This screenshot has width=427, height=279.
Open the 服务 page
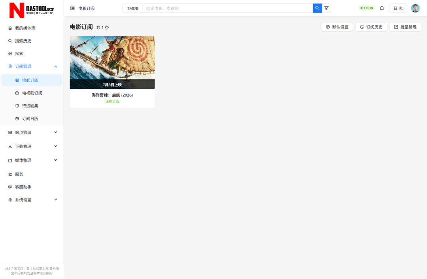coord(32,174)
